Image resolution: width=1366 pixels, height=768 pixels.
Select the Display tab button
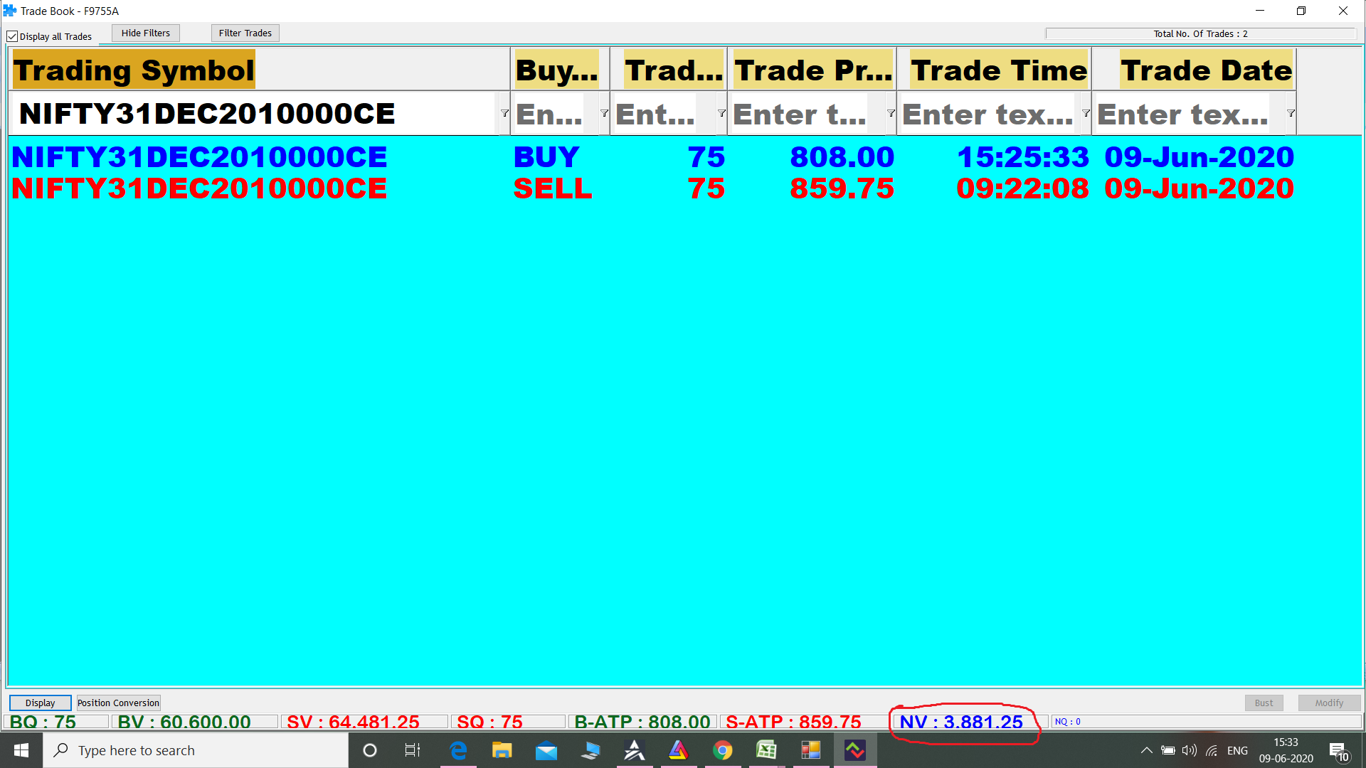[40, 703]
